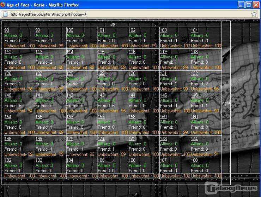Navigate map up with the 'up' link
The width and height of the screenshot is (261, 197).
click(113, 24)
